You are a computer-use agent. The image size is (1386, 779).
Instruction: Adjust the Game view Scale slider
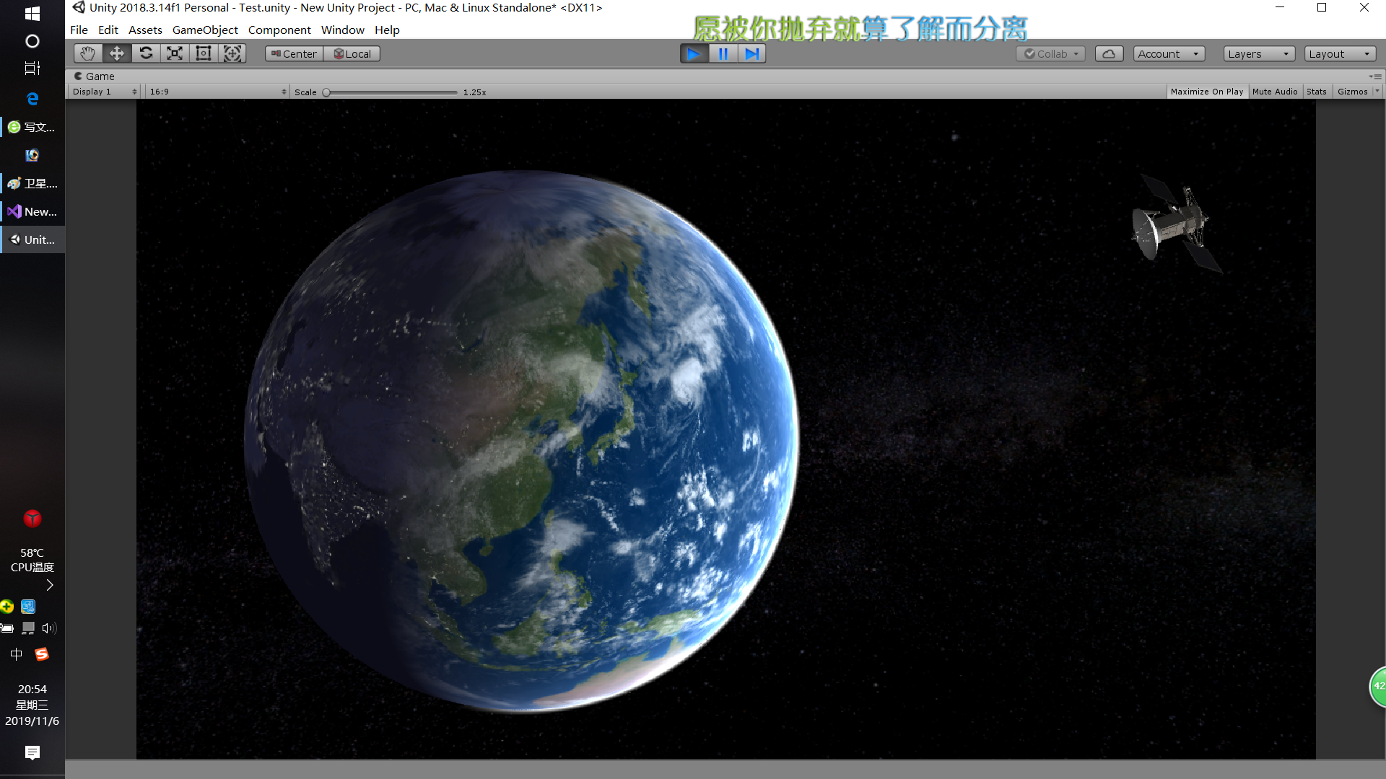tap(326, 92)
